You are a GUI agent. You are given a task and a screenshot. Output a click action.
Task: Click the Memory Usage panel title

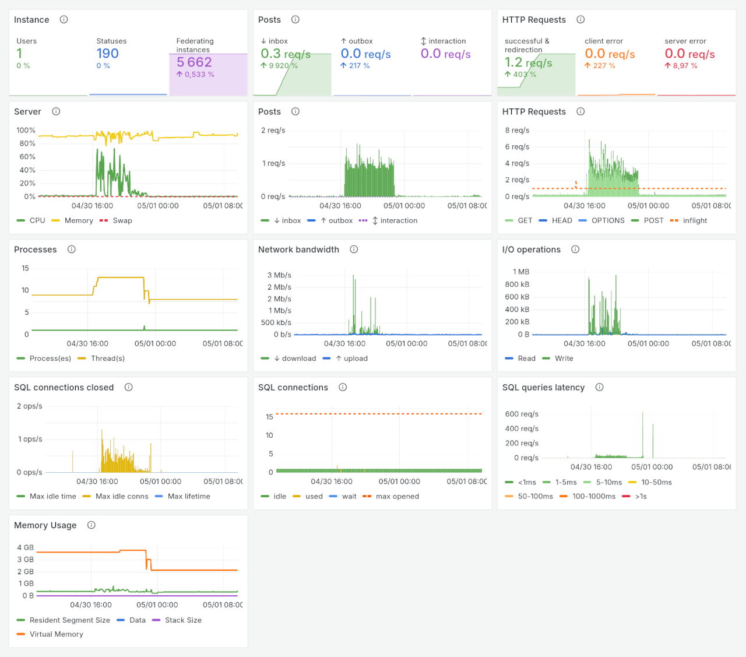pos(45,525)
